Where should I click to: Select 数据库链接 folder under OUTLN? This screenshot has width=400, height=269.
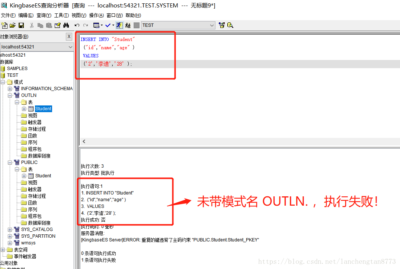pos(39,156)
